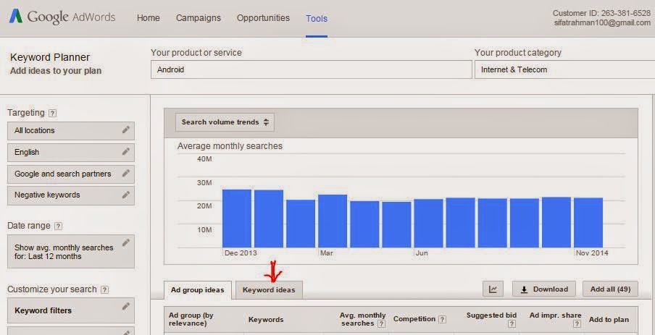Open the Home menu
The width and height of the screenshot is (655, 335).
pos(149,18)
